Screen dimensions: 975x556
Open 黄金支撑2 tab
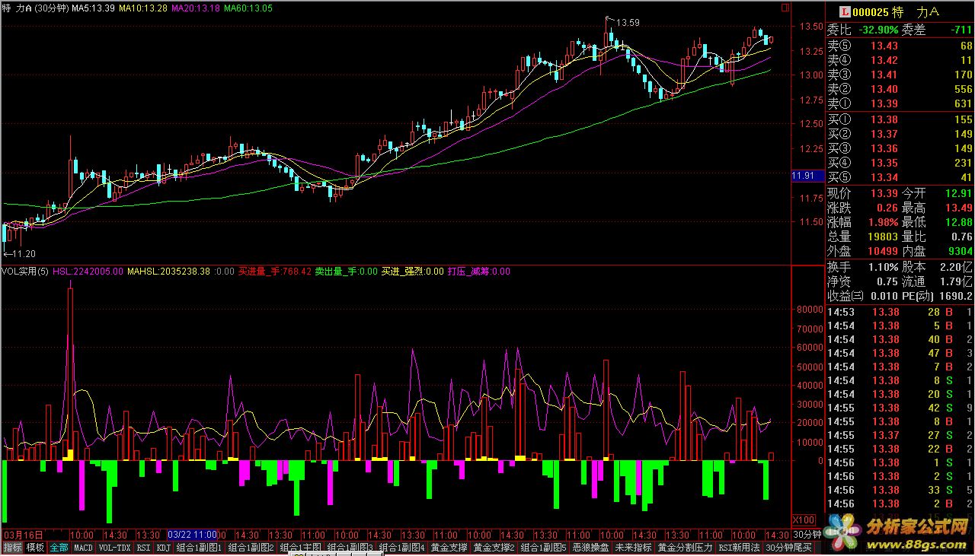(494, 547)
